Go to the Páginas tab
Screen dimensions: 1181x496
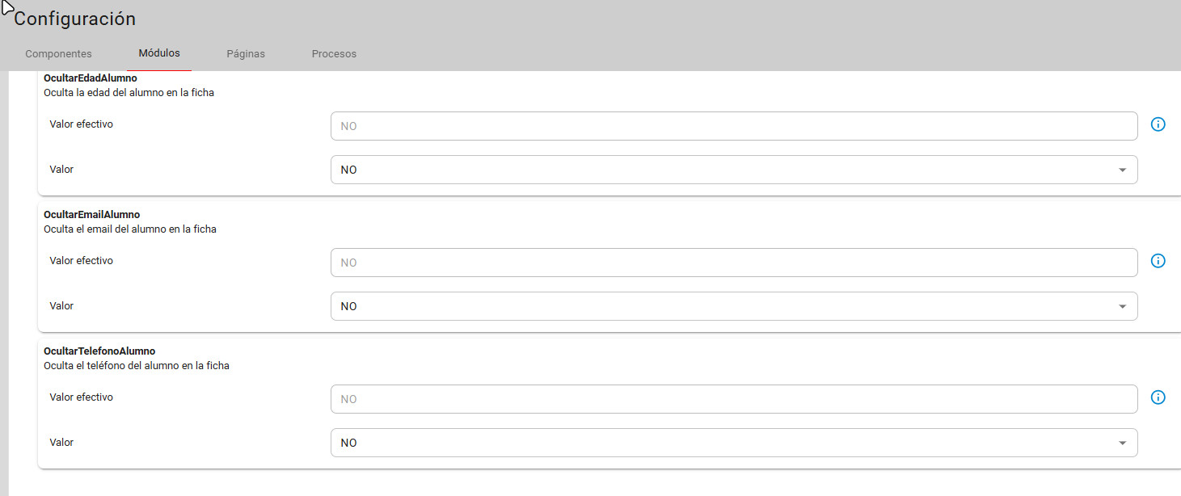point(246,54)
